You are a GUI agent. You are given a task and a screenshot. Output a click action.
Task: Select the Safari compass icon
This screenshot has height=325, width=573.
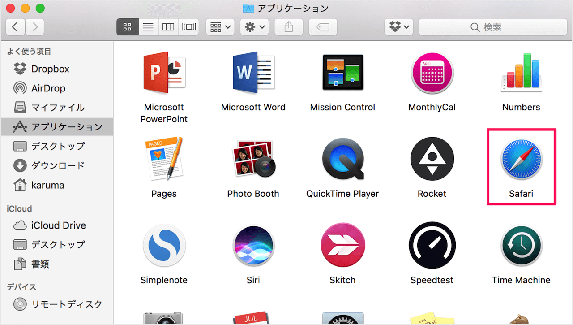(x=522, y=159)
